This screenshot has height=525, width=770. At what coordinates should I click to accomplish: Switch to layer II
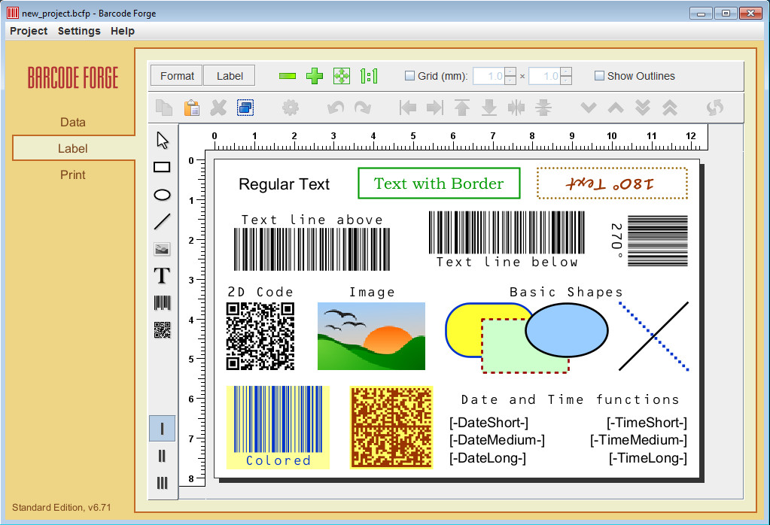click(x=162, y=457)
